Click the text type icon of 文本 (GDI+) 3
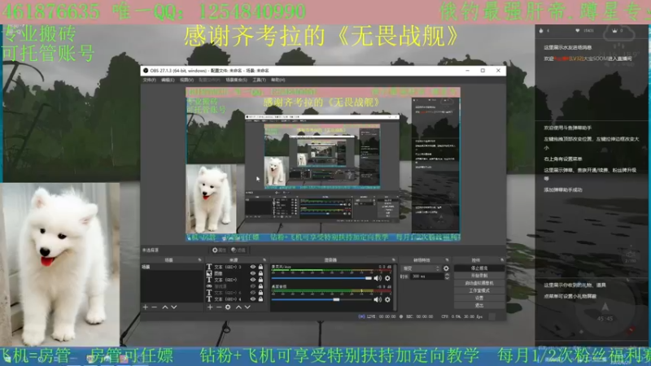Image resolution: width=651 pixels, height=366 pixels. coord(209,267)
